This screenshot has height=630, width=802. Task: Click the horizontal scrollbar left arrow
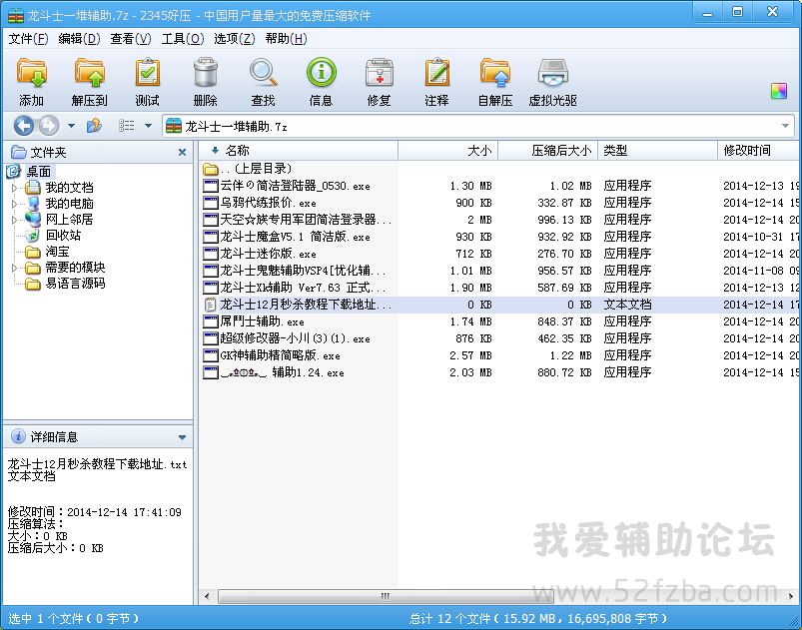207,596
